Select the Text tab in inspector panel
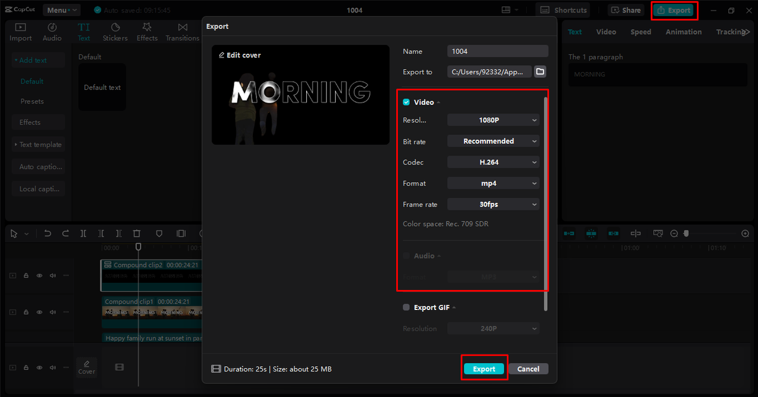Screen dimensions: 758x397 click(x=575, y=32)
